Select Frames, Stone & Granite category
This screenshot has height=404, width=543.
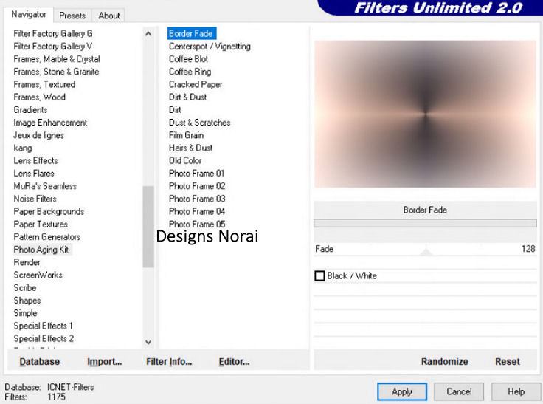[56, 72]
